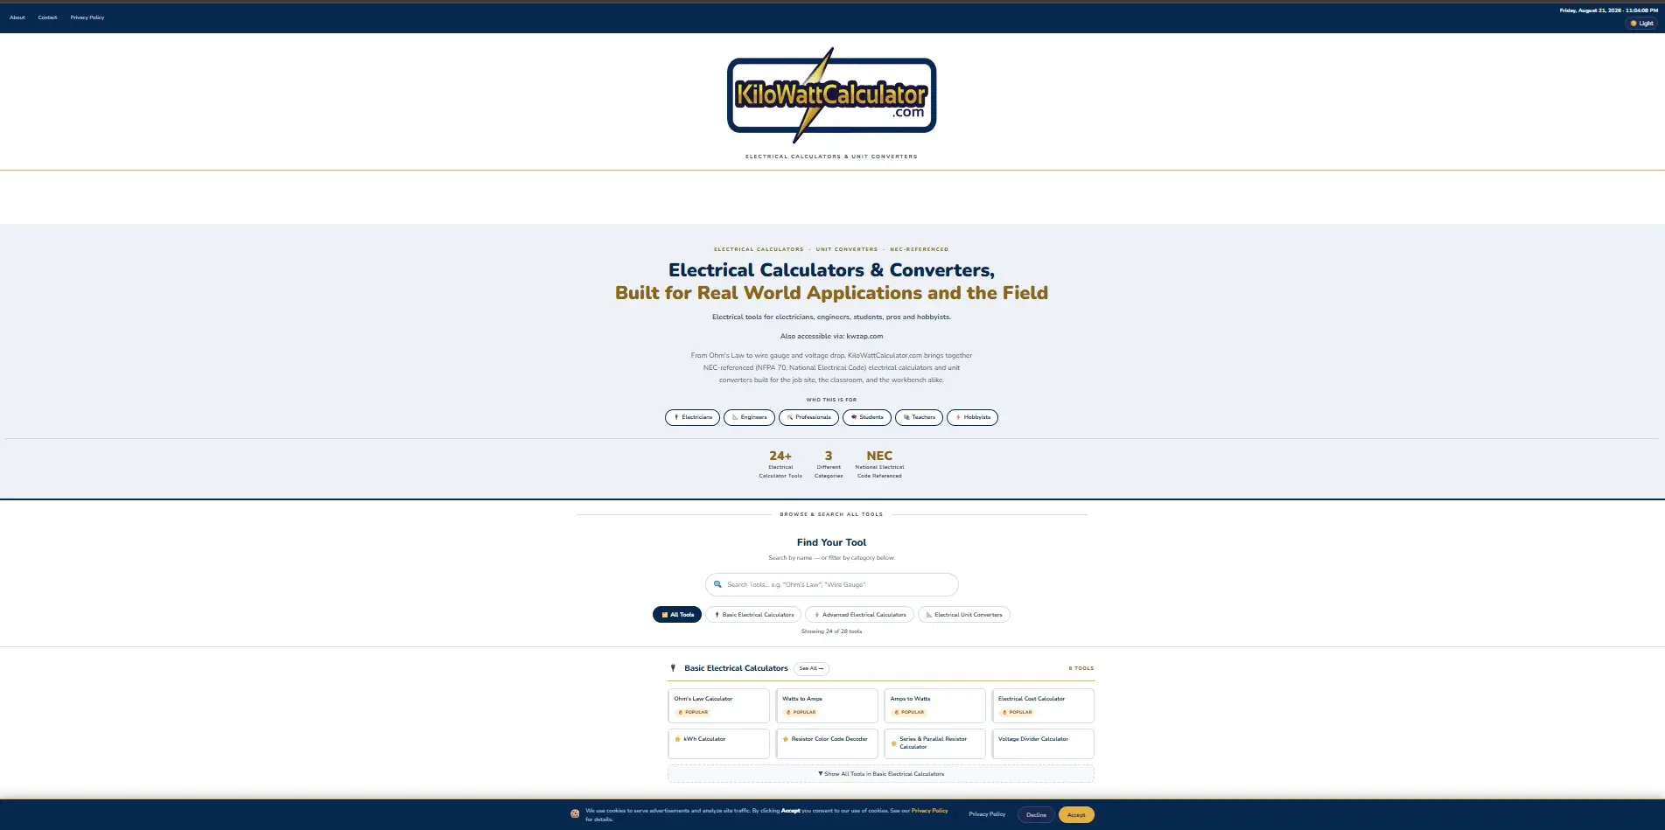This screenshot has height=830, width=1665.
Task: Toggle the Light theme switch
Action: coord(1641,24)
